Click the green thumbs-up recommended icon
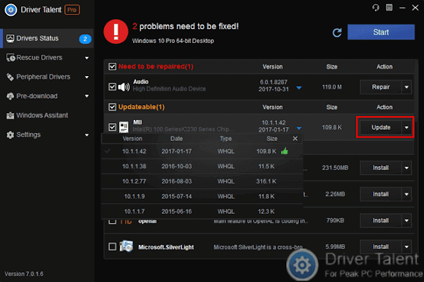Image resolution: width=424 pixels, height=282 pixels. click(284, 152)
